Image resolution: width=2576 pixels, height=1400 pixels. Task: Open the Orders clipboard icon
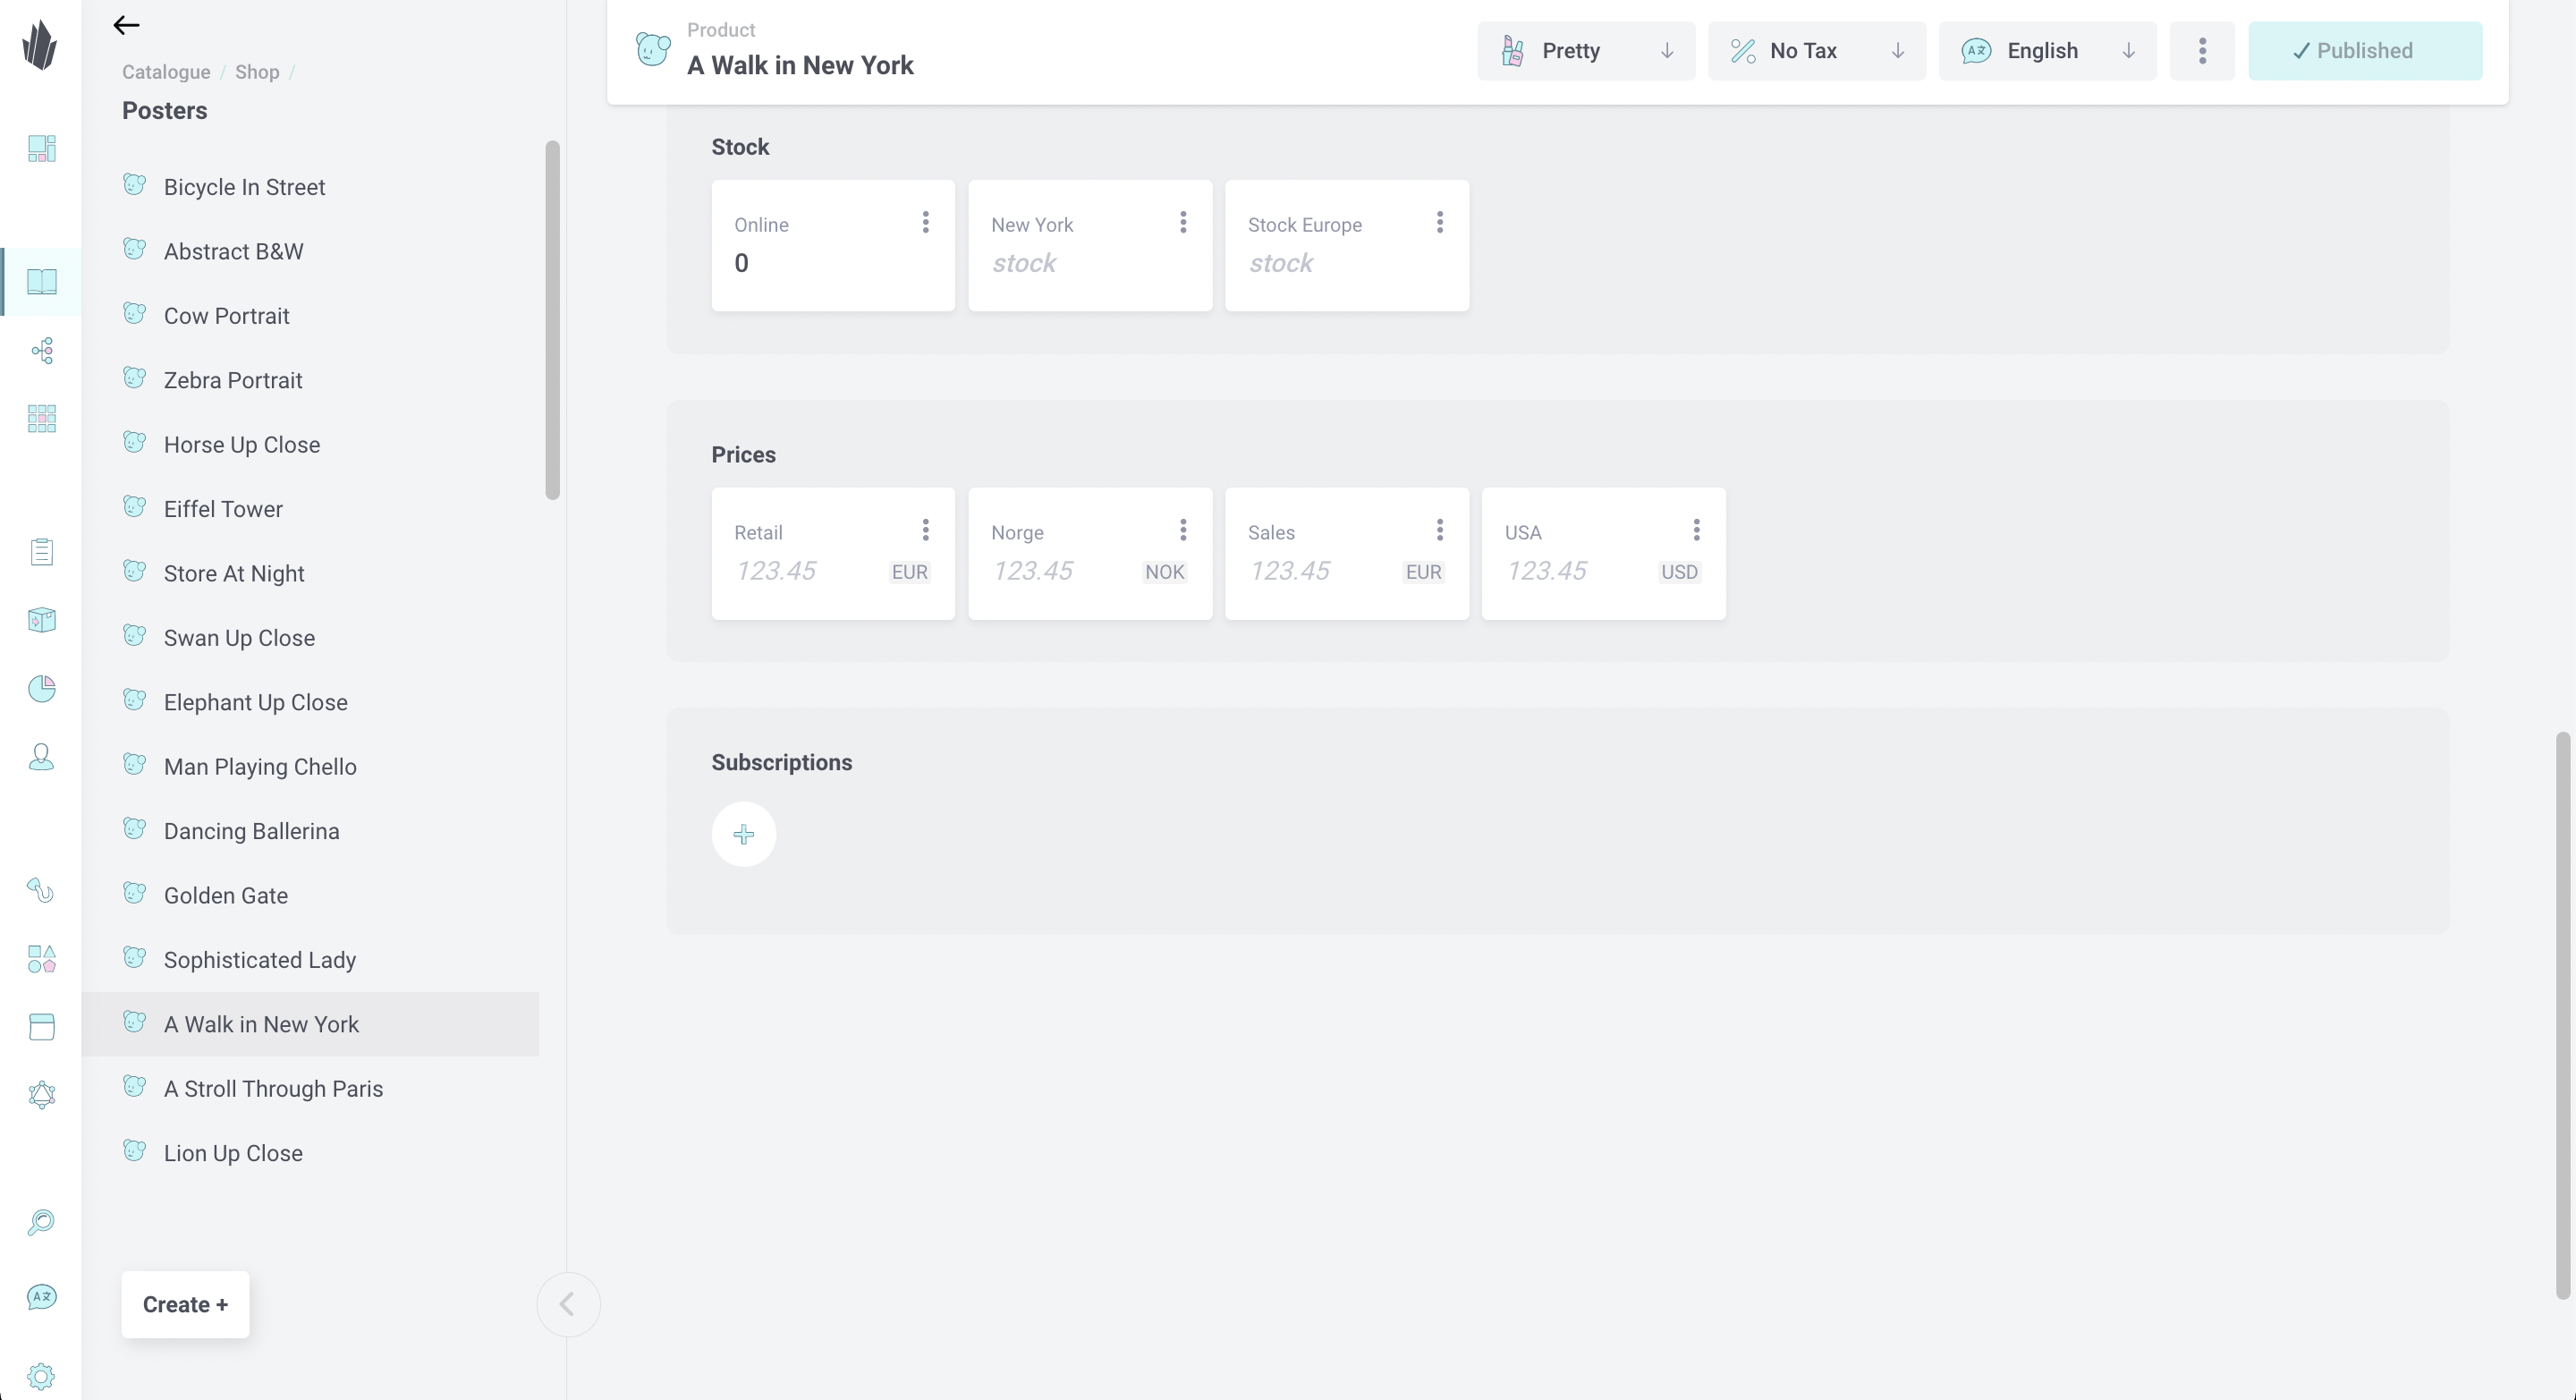point(41,552)
